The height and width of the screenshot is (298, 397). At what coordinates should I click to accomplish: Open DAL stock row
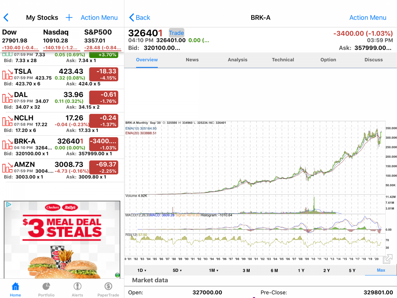pos(62,101)
